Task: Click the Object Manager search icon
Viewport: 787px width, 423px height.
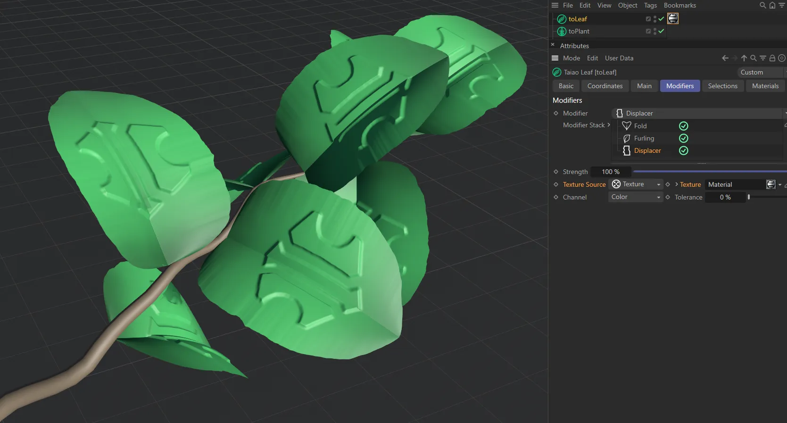Action: (x=762, y=5)
